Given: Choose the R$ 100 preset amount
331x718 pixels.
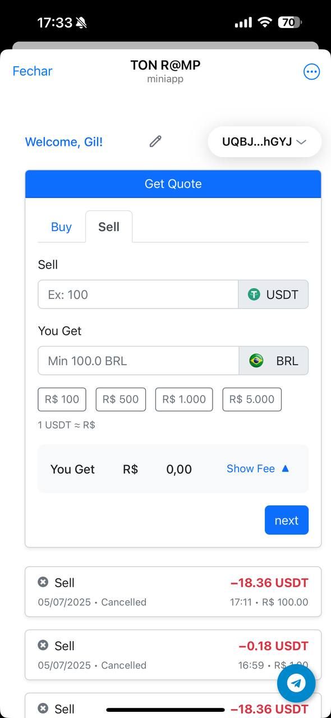Looking at the screenshot, I should click(x=62, y=399).
